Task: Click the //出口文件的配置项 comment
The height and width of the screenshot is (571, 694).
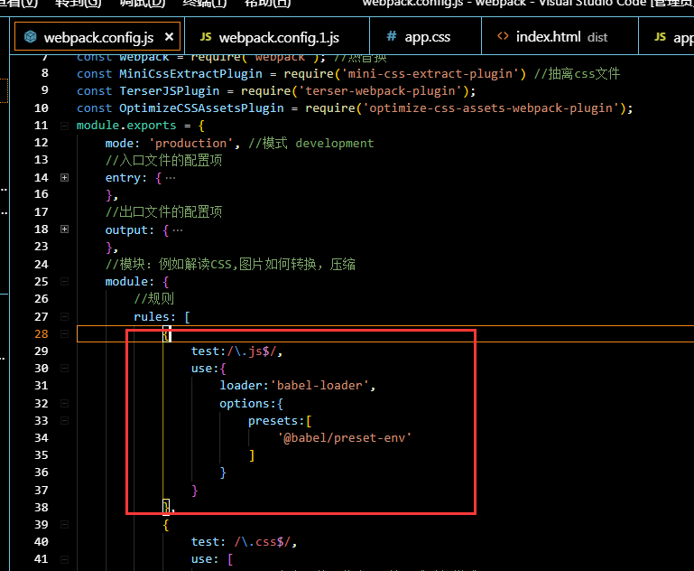Action: pyautogui.click(x=163, y=211)
